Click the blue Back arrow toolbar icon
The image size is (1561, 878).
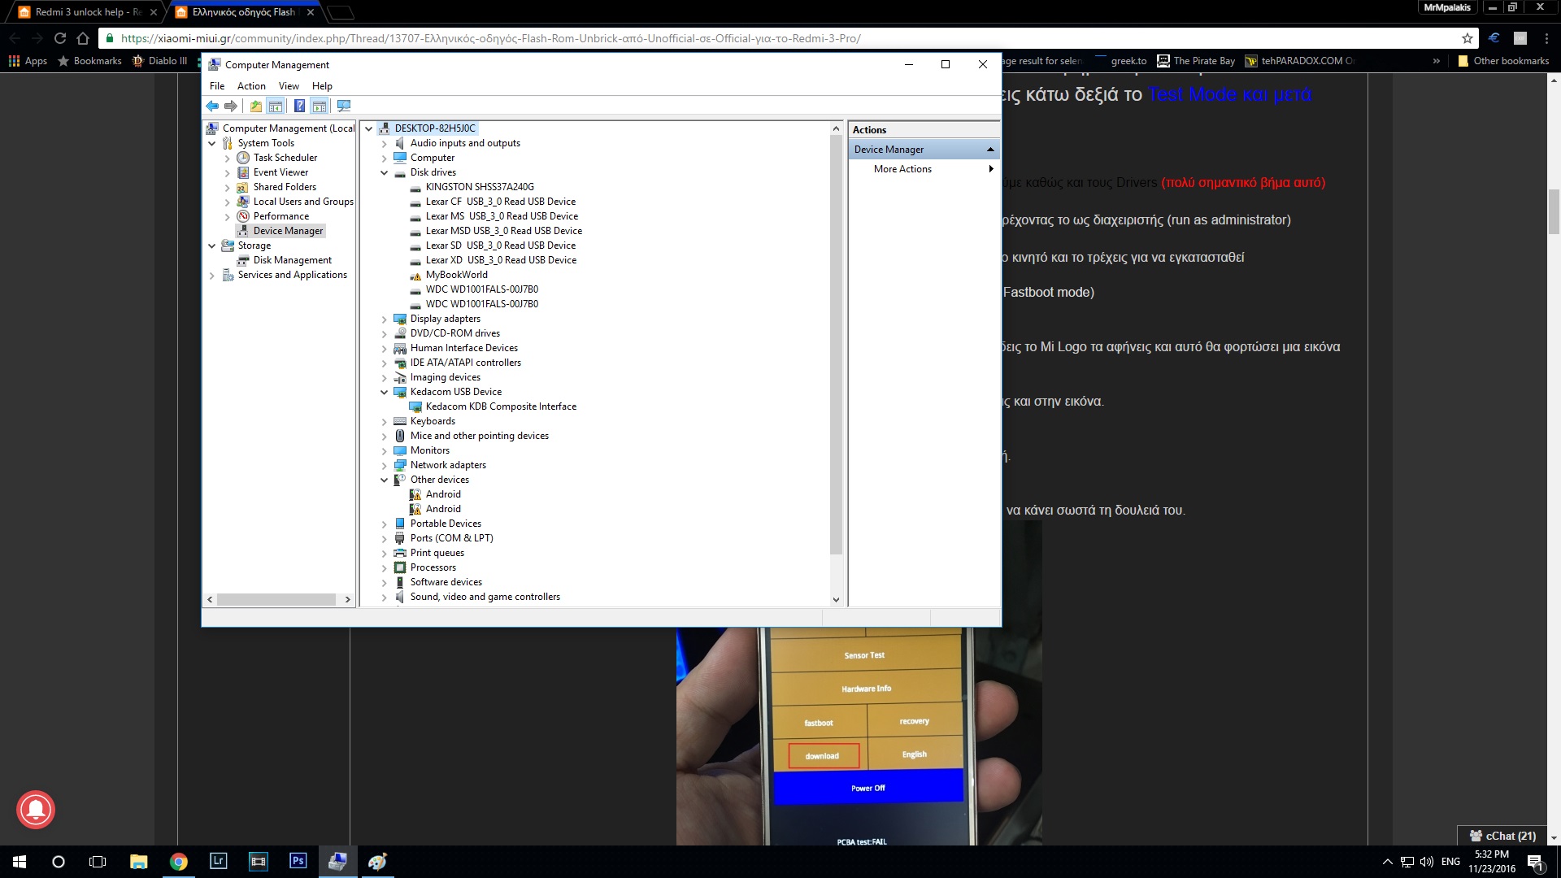tap(212, 106)
